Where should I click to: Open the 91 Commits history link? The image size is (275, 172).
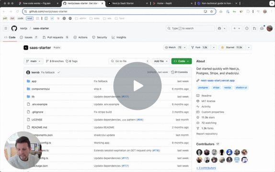click(179, 72)
